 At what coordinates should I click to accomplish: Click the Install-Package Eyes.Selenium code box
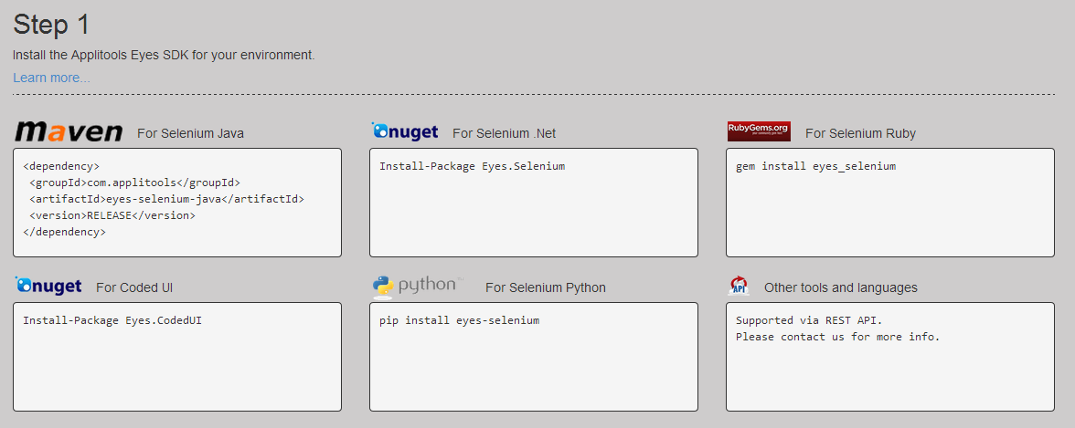coord(534,203)
